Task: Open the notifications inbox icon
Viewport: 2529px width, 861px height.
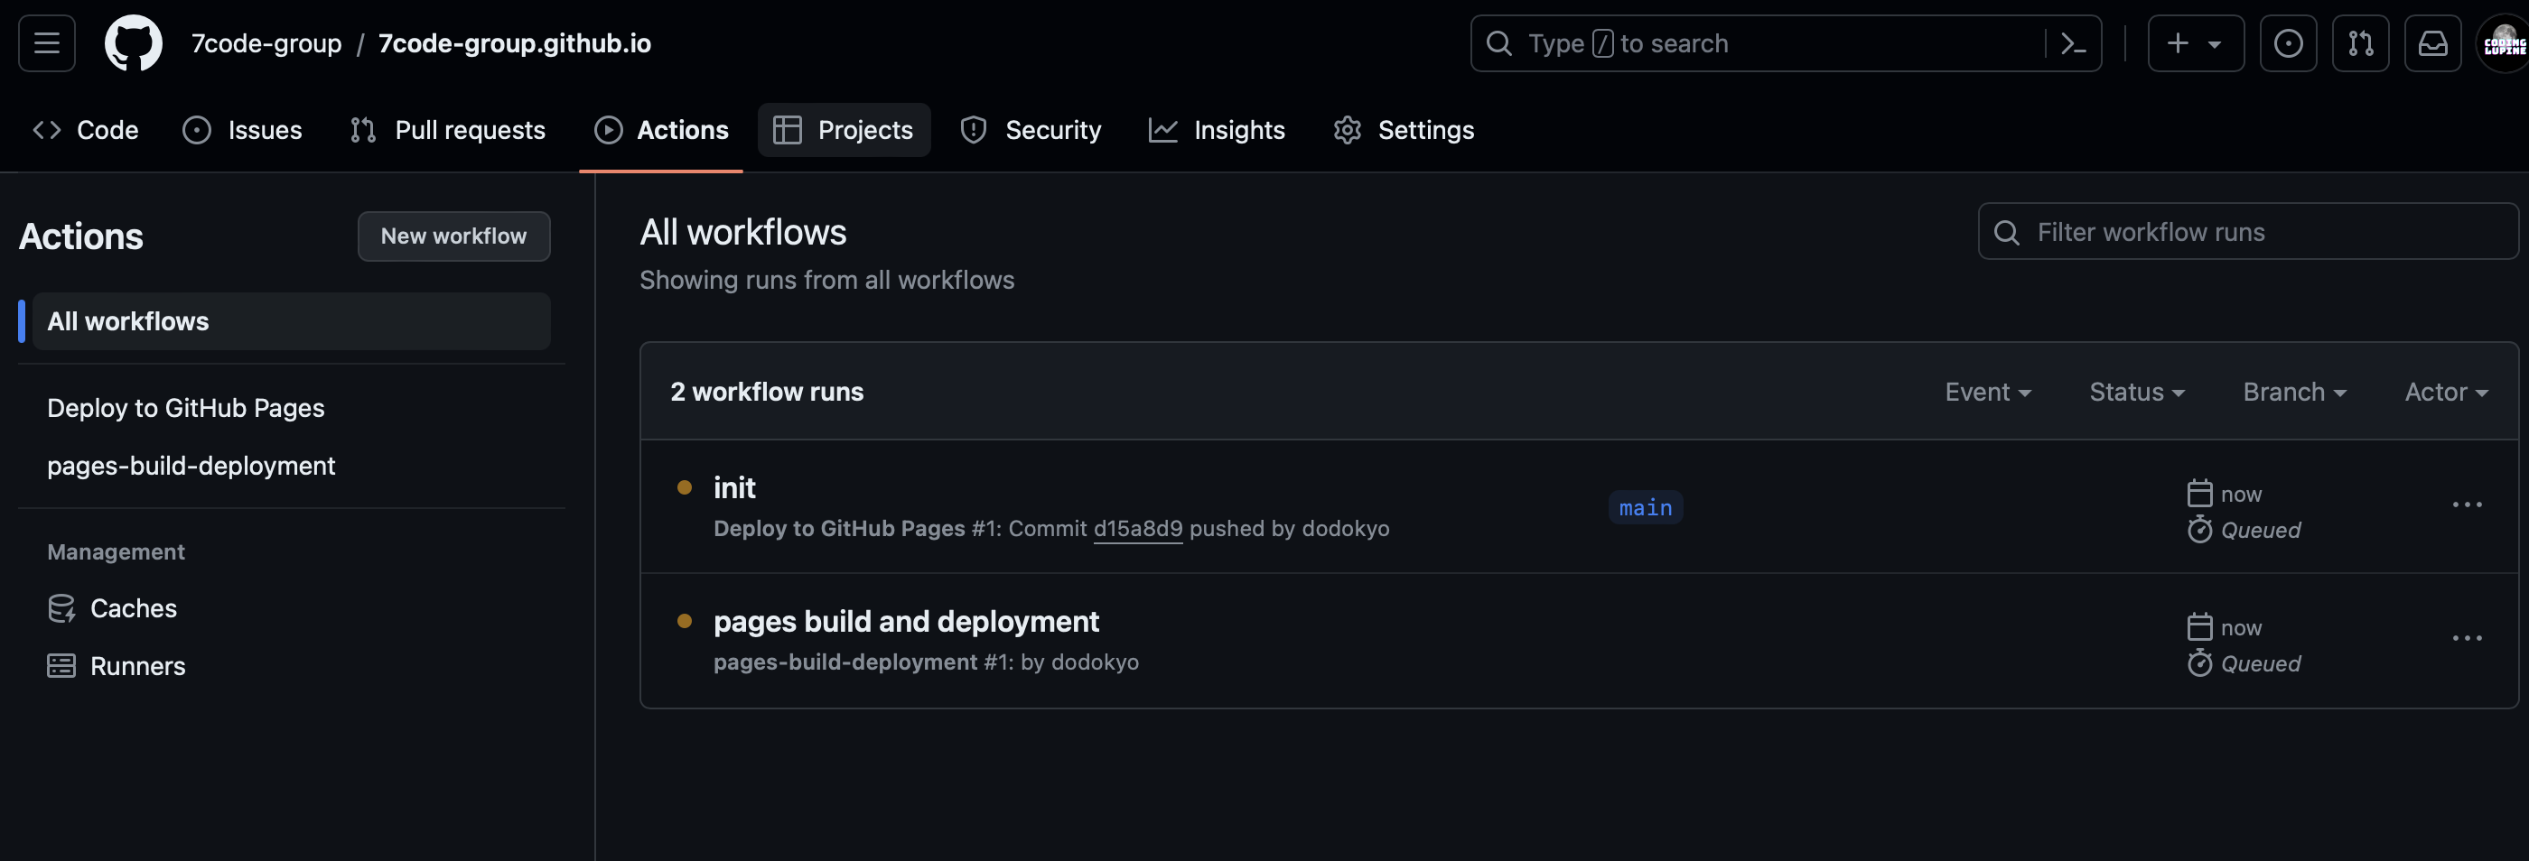Action: coord(2431,43)
